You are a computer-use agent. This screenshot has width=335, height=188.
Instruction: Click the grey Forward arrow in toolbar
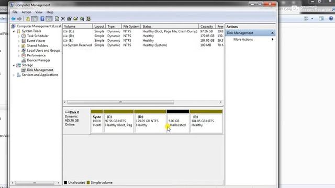tap(19, 19)
